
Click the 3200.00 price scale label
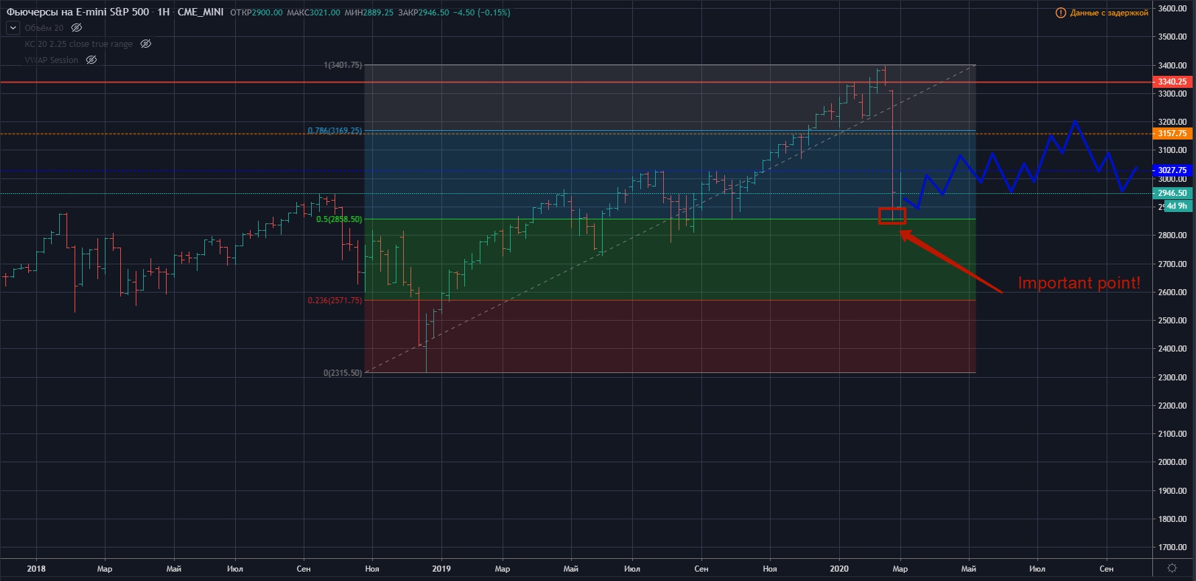(x=1172, y=122)
